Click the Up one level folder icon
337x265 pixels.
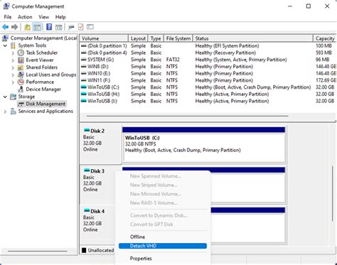click(x=28, y=27)
